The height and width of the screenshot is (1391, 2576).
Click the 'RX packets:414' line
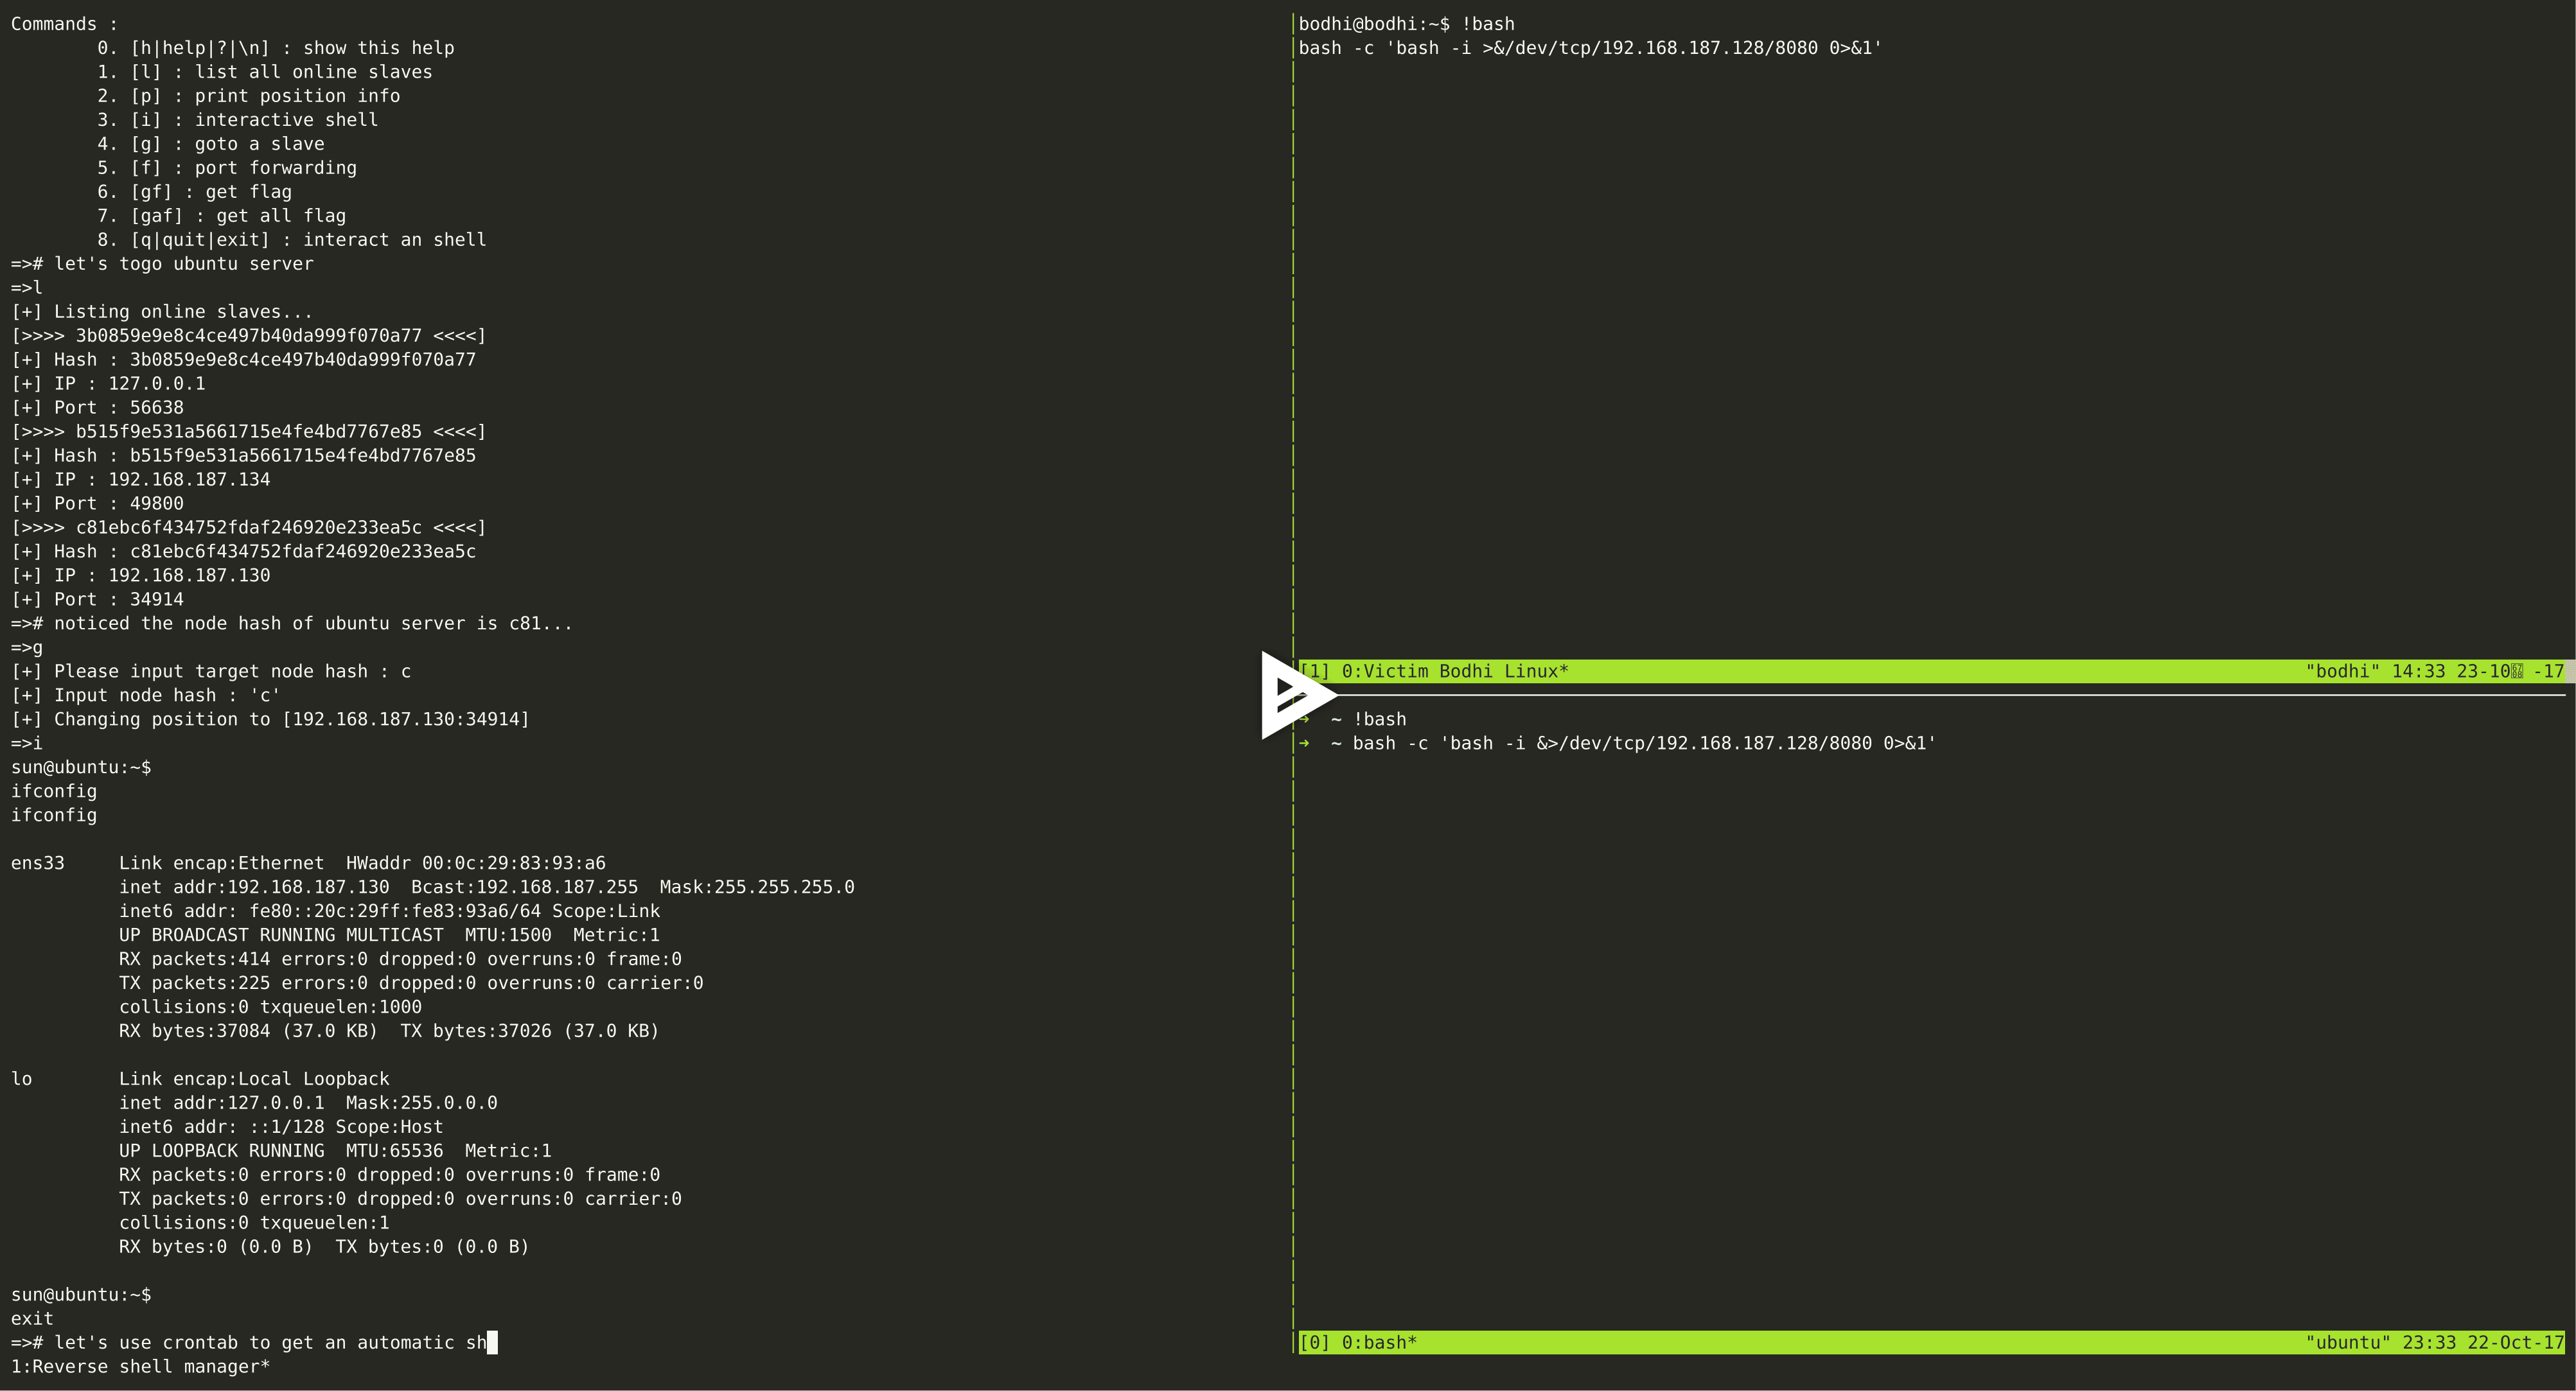[x=400, y=960]
